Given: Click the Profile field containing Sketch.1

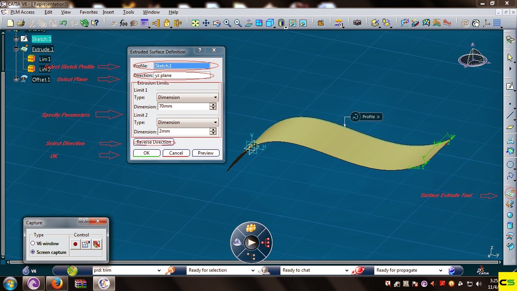Looking at the screenshot, I should tap(182, 66).
